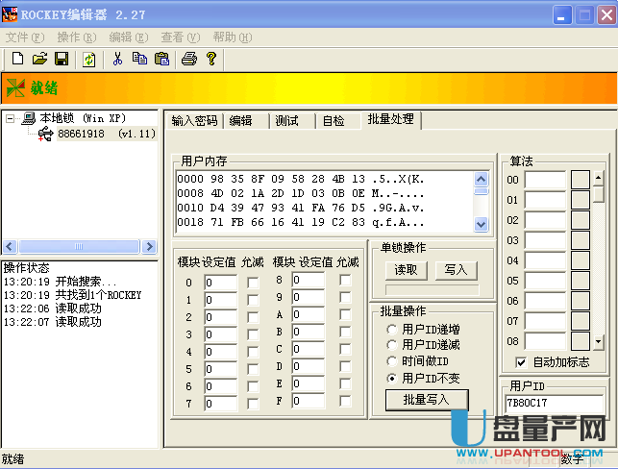The width and height of the screenshot is (618, 469).
Task: Click the Print toolbar icon
Action: click(x=188, y=59)
